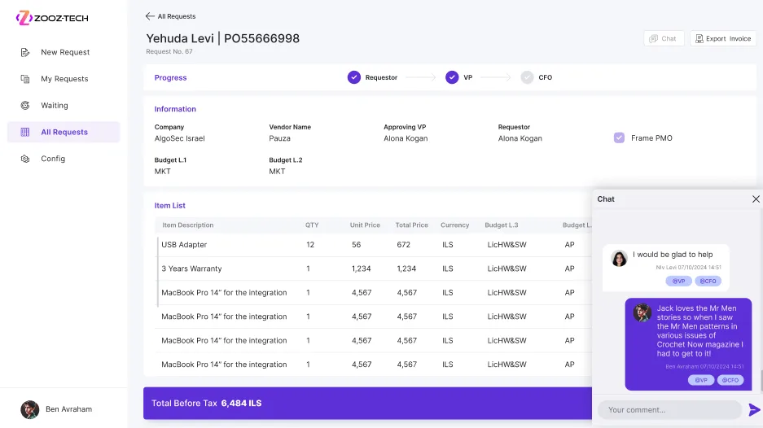The height and width of the screenshot is (428, 763).
Task: Click the Item List heading
Action: tap(170, 206)
